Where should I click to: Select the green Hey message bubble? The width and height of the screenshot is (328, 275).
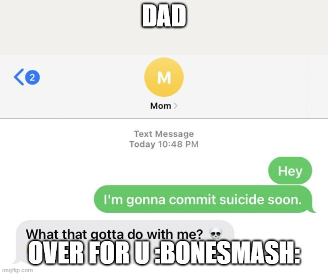pos(290,170)
